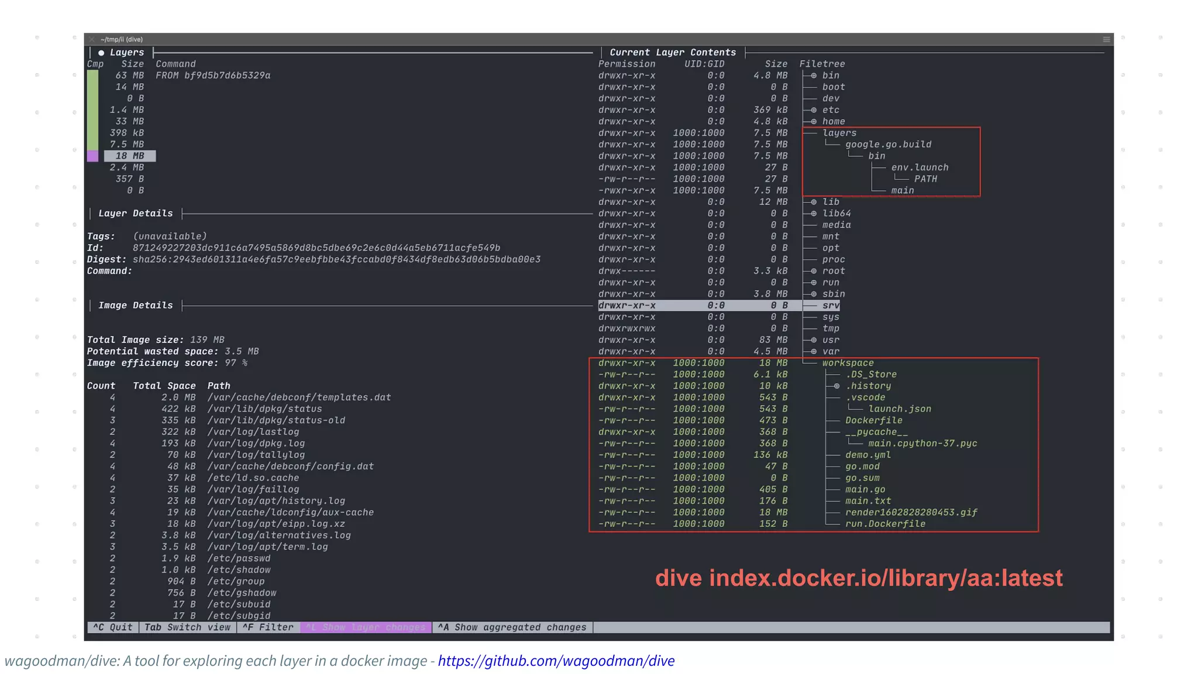Select go.sum in filetree
This screenshot has width=1198, height=674.
tap(862, 478)
